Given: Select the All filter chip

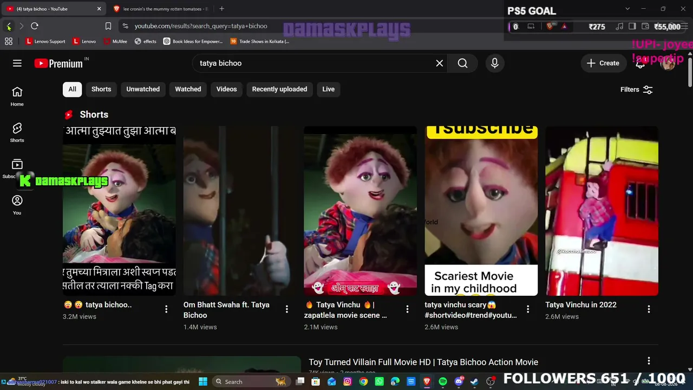Looking at the screenshot, I should [72, 89].
